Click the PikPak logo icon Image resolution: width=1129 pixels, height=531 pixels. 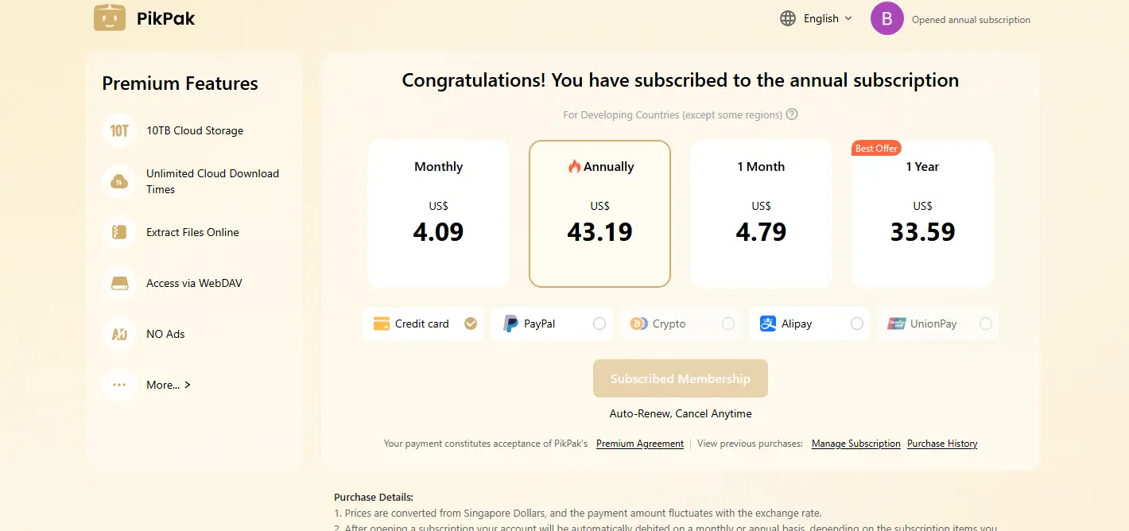(x=110, y=17)
